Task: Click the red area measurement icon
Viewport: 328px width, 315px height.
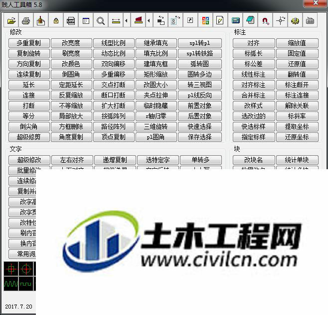Action: (138, 20)
